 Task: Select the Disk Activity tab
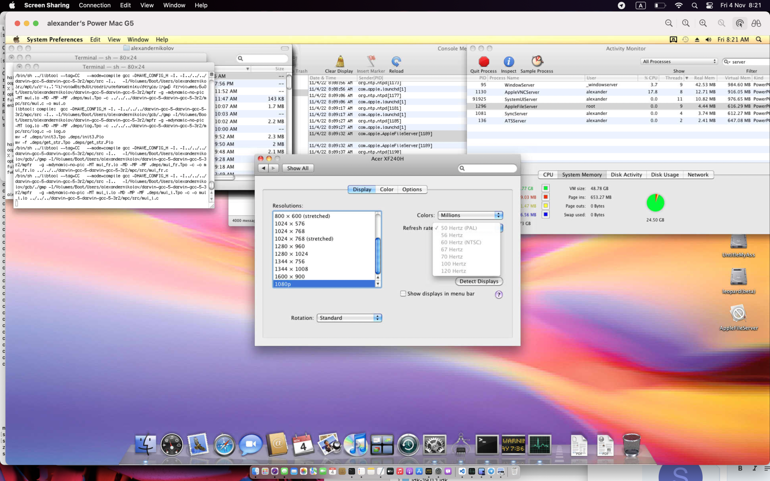point(626,175)
